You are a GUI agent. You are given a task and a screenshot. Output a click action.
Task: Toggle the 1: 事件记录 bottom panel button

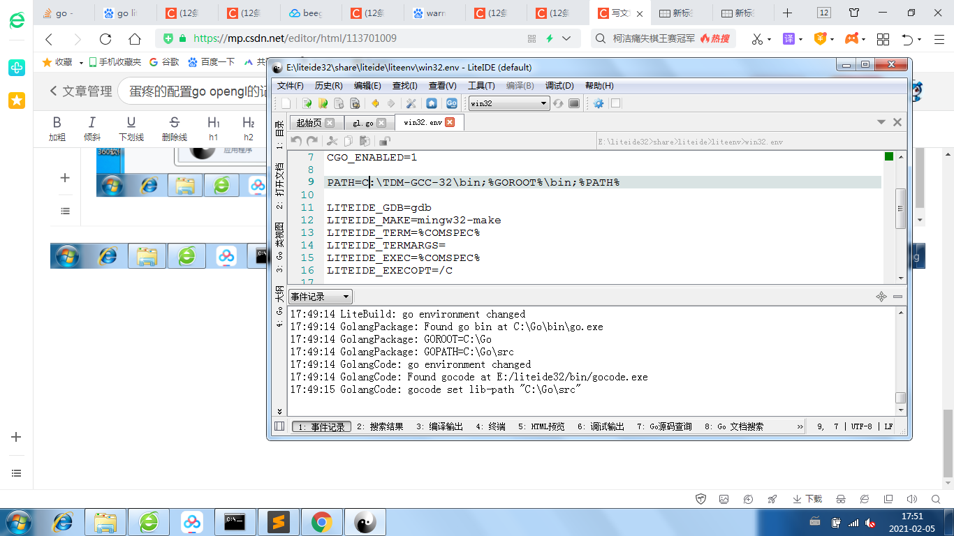(x=321, y=426)
